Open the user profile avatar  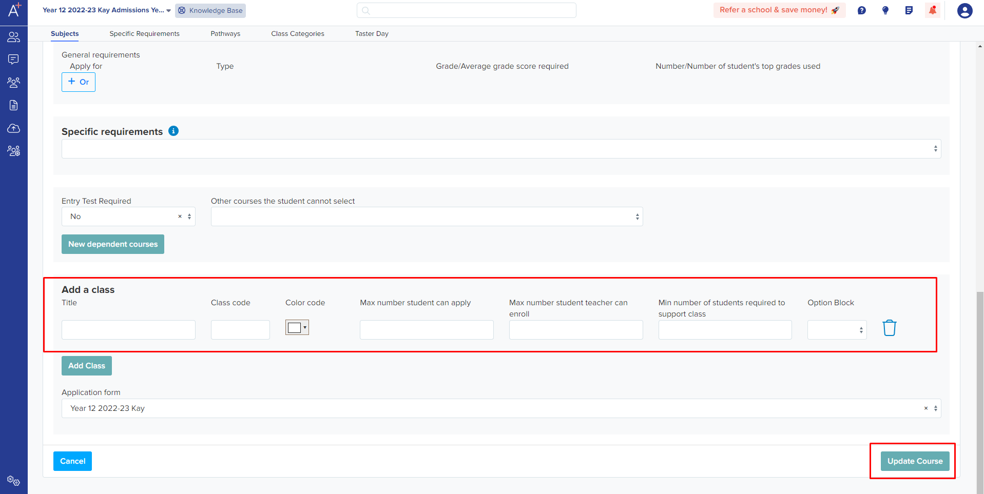click(965, 10)
